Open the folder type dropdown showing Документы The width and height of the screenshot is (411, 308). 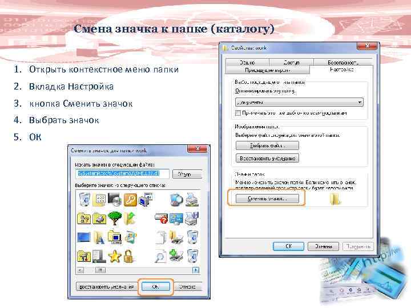299,102
